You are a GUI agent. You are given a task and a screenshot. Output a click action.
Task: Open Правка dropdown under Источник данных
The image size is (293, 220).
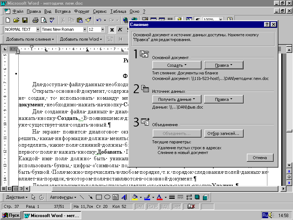coord(224,99)
